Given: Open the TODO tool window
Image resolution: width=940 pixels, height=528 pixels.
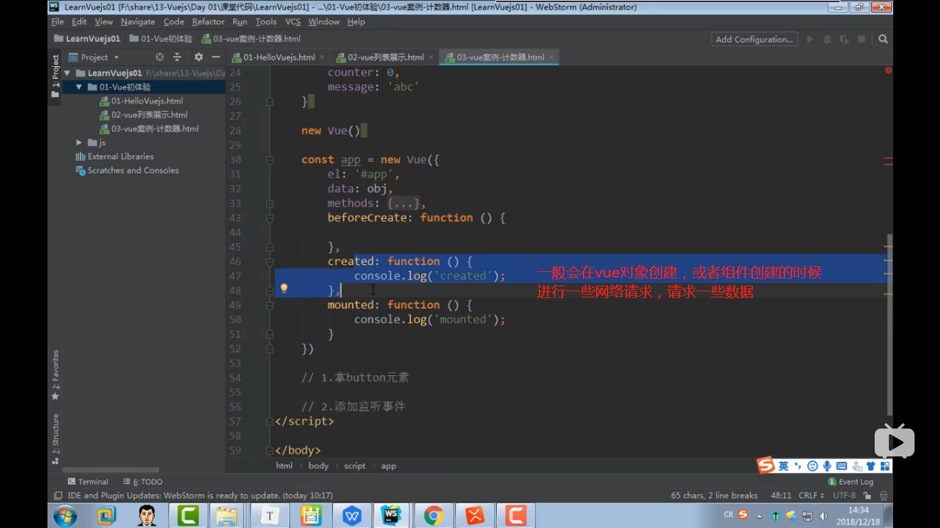Looking at the screenshot, I should point(143,482).
